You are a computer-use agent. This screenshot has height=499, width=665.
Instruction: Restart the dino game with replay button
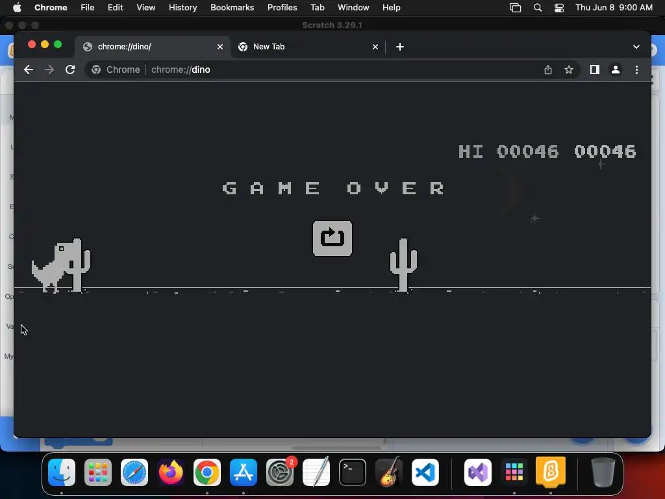pyautogui.click(x=332, y=238)
